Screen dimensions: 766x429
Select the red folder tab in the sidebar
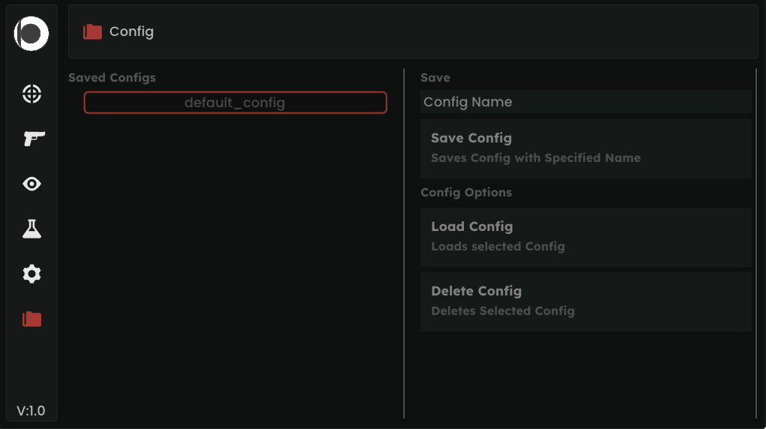click(31, 319)
